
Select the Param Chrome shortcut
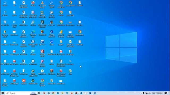[42, 83]
